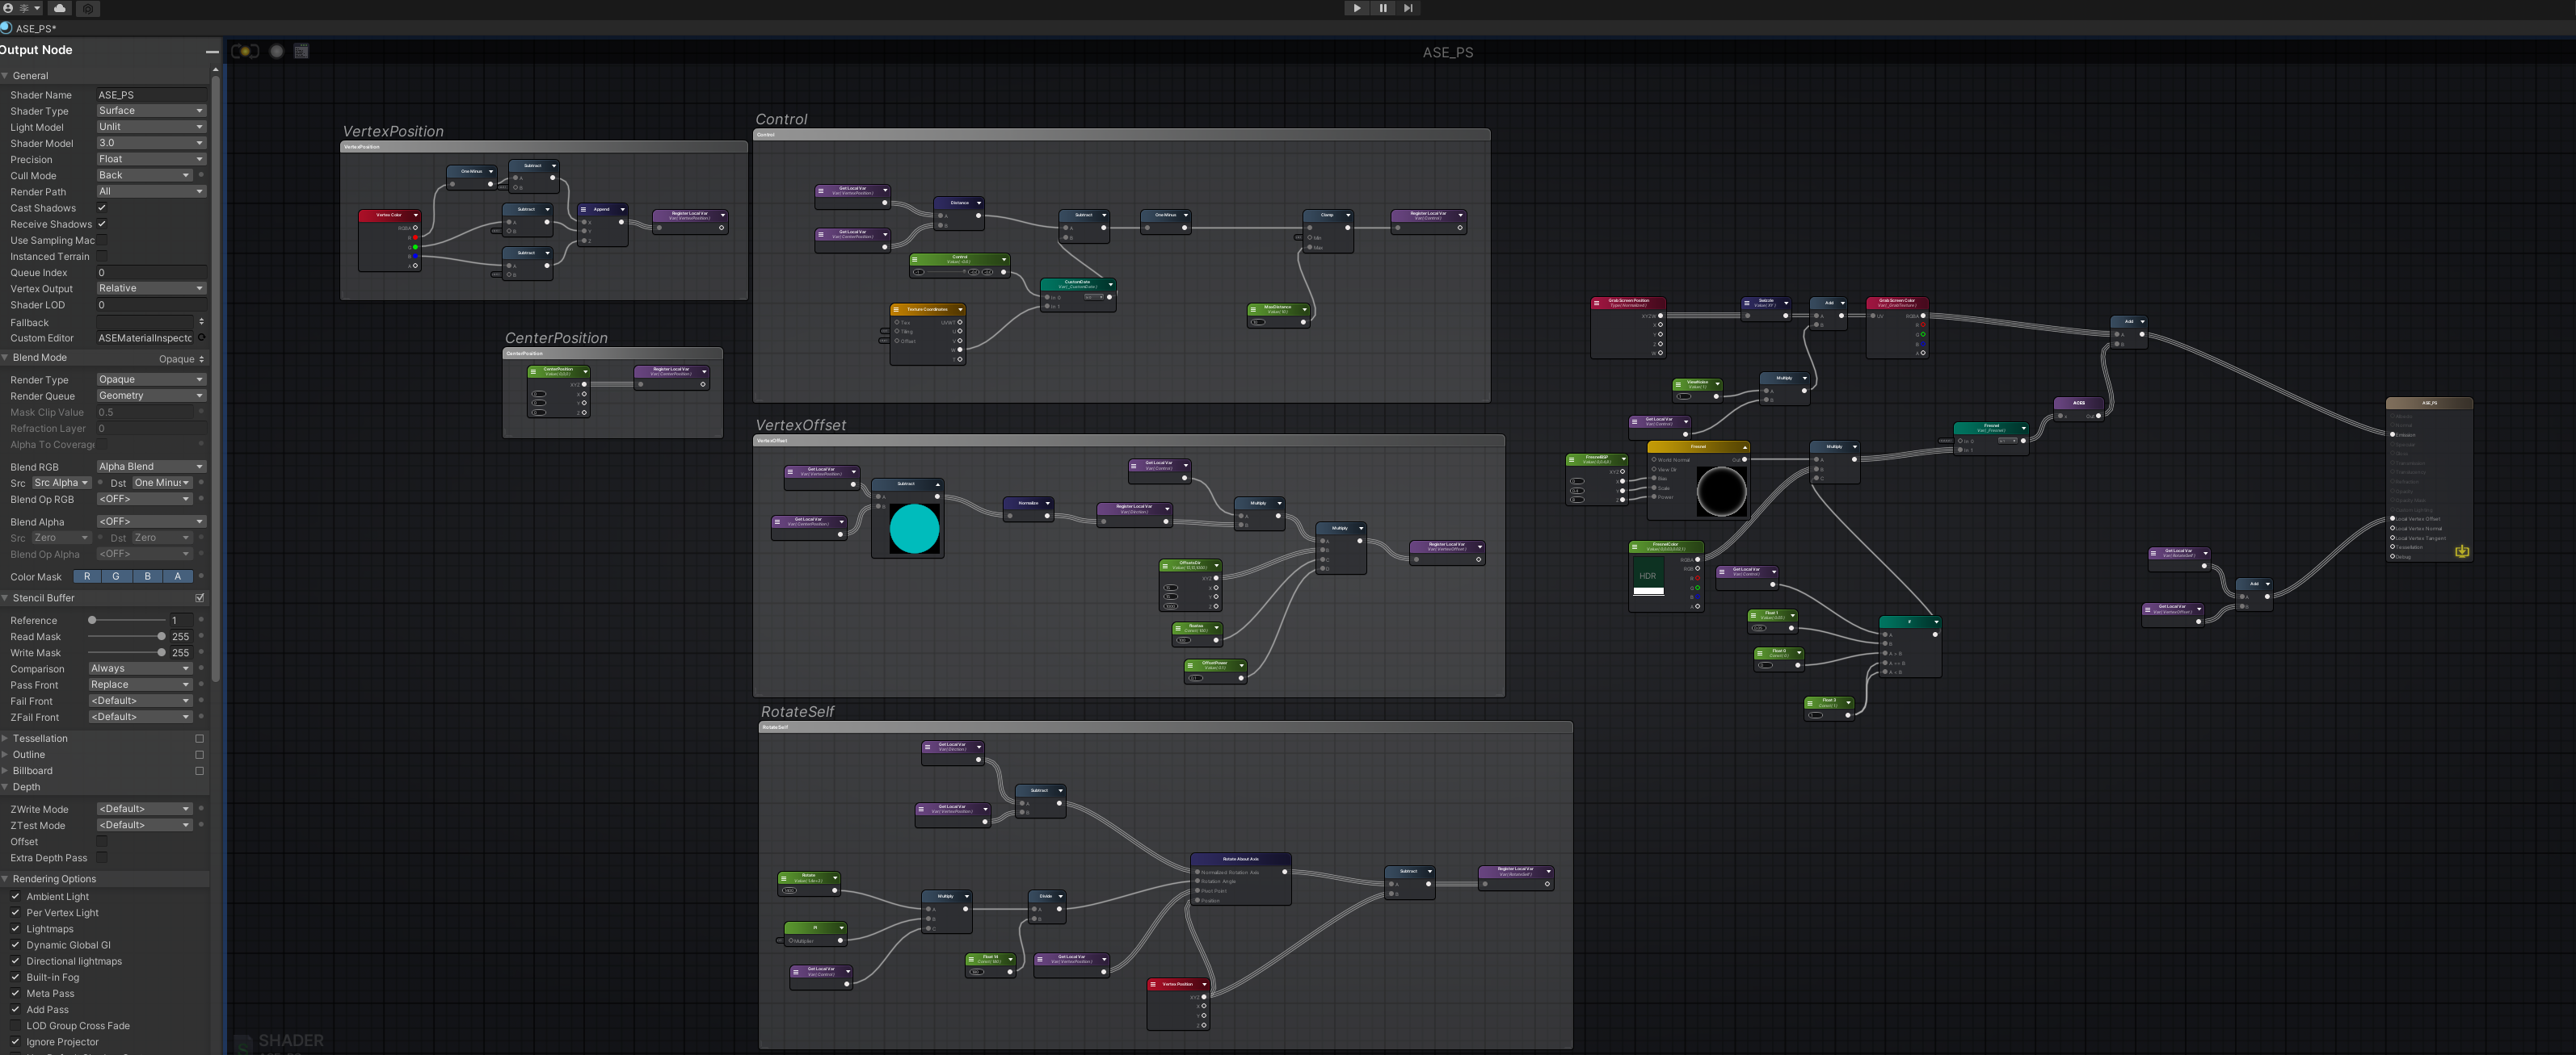Collapse the General section header
The width and height of the screenshot is (2576, 1055).
[x=30, y=76]
